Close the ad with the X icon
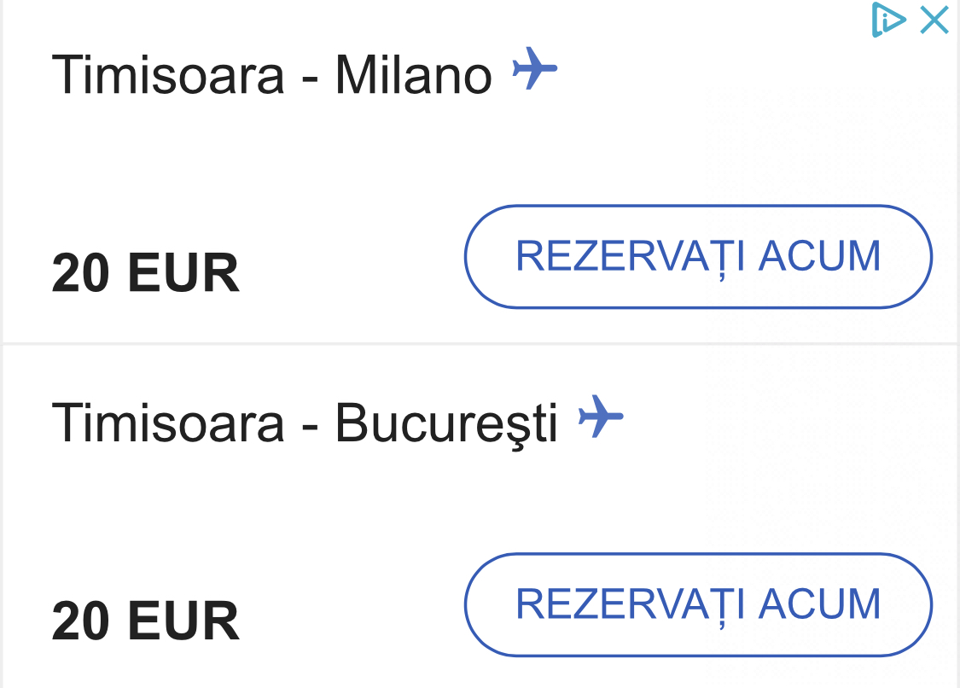960x688 pixels. (934, 20)
